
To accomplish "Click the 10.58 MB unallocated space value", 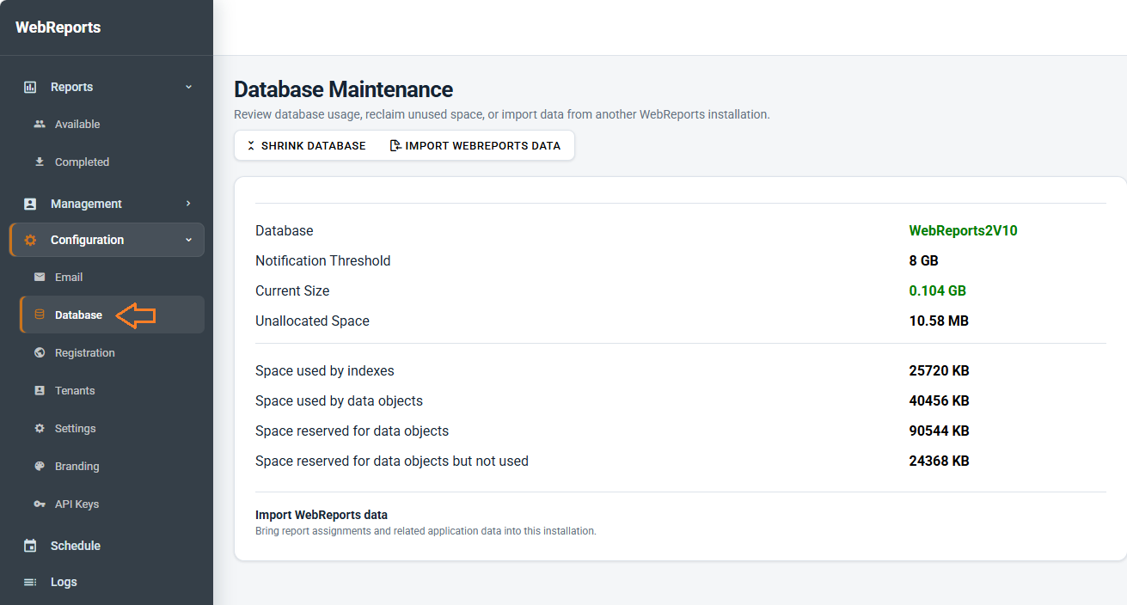I will tap(939, 321).
